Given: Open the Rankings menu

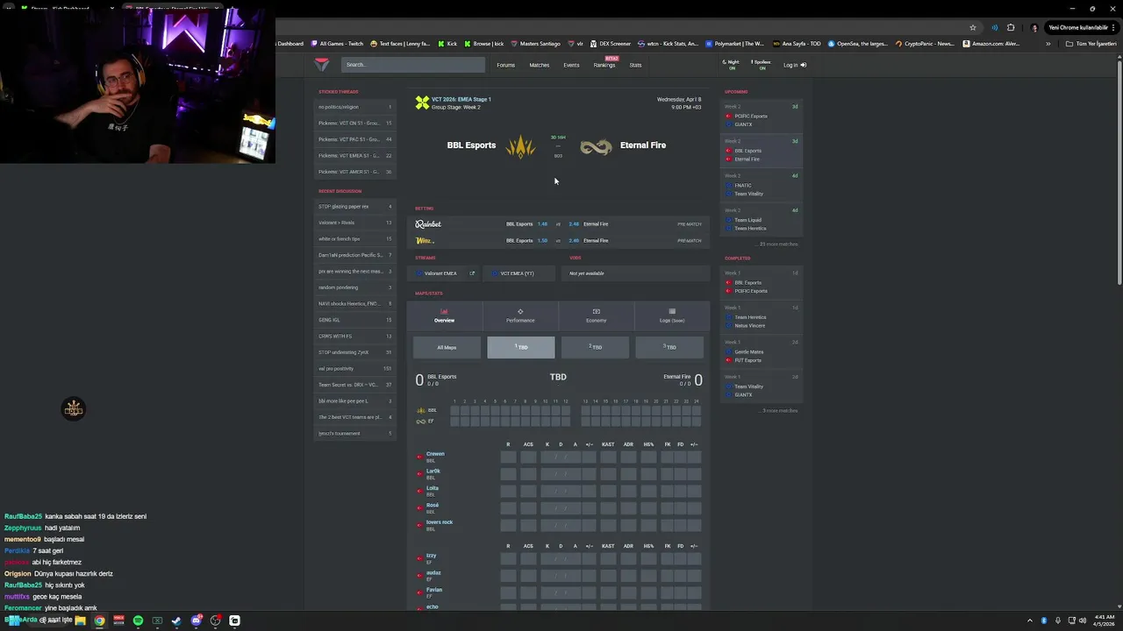Looking at the screenshot, I should 604,65.
